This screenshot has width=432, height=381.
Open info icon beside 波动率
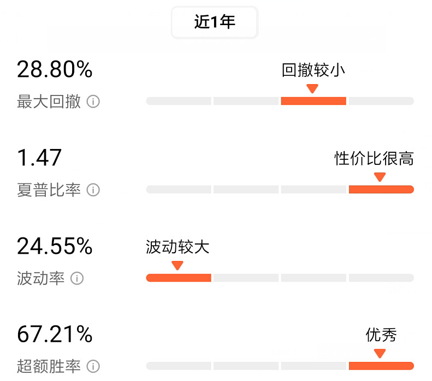(77, 278)
